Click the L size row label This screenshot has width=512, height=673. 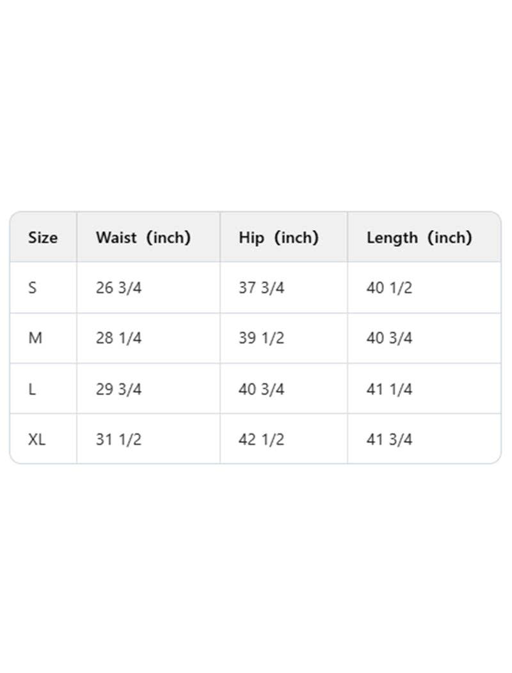click(32, 389)
